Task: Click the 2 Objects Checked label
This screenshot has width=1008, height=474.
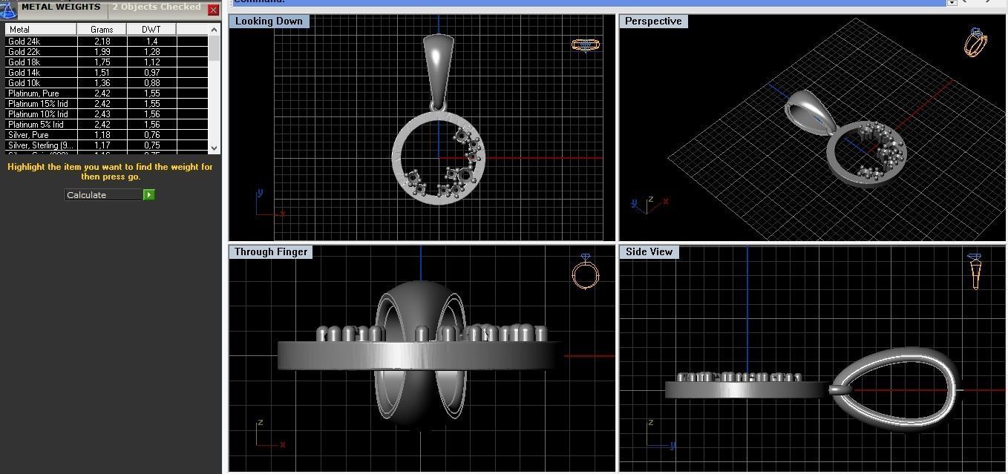Action: [157, 7]
